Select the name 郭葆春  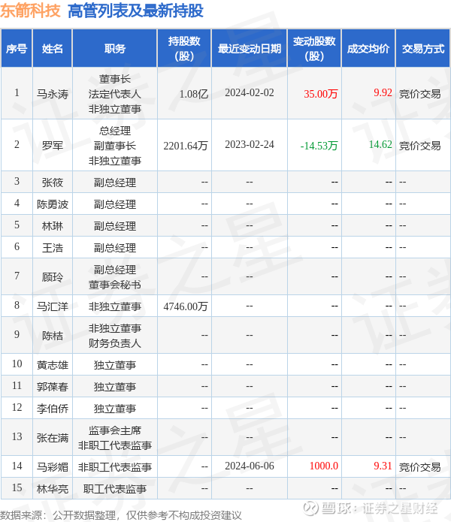click(53, 387)
